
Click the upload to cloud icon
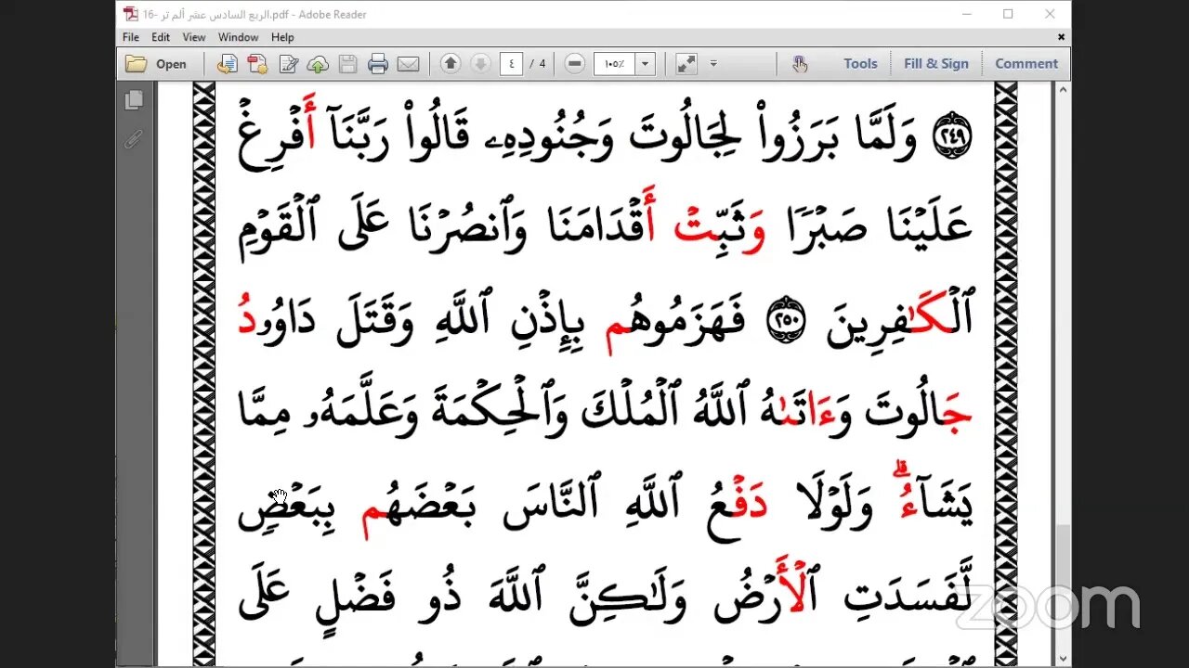pyautogui.click(x=318, y=64)
